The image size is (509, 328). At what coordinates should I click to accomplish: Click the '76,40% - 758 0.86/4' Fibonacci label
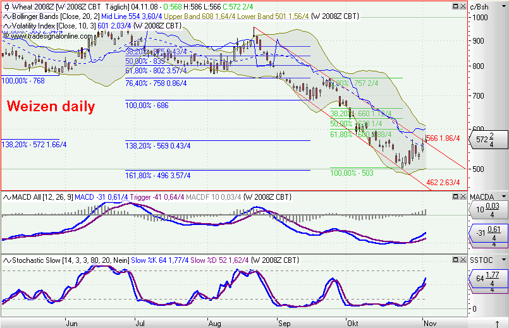tap(156, 83)
